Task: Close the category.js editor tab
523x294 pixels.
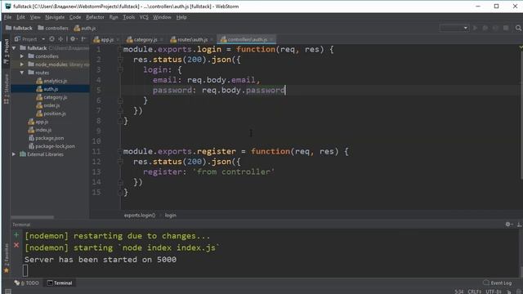Action: pos(162,40)
